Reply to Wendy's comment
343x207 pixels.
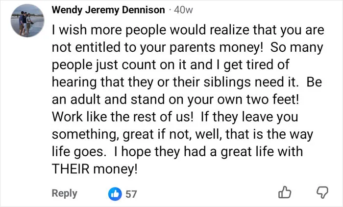pos(64,193)
